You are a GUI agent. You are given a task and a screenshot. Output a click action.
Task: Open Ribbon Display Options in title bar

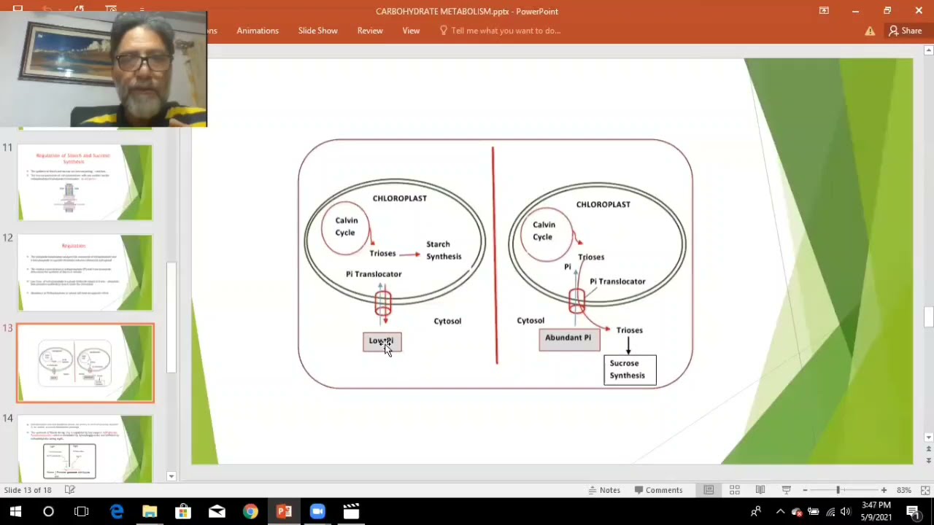click(824, 11)
